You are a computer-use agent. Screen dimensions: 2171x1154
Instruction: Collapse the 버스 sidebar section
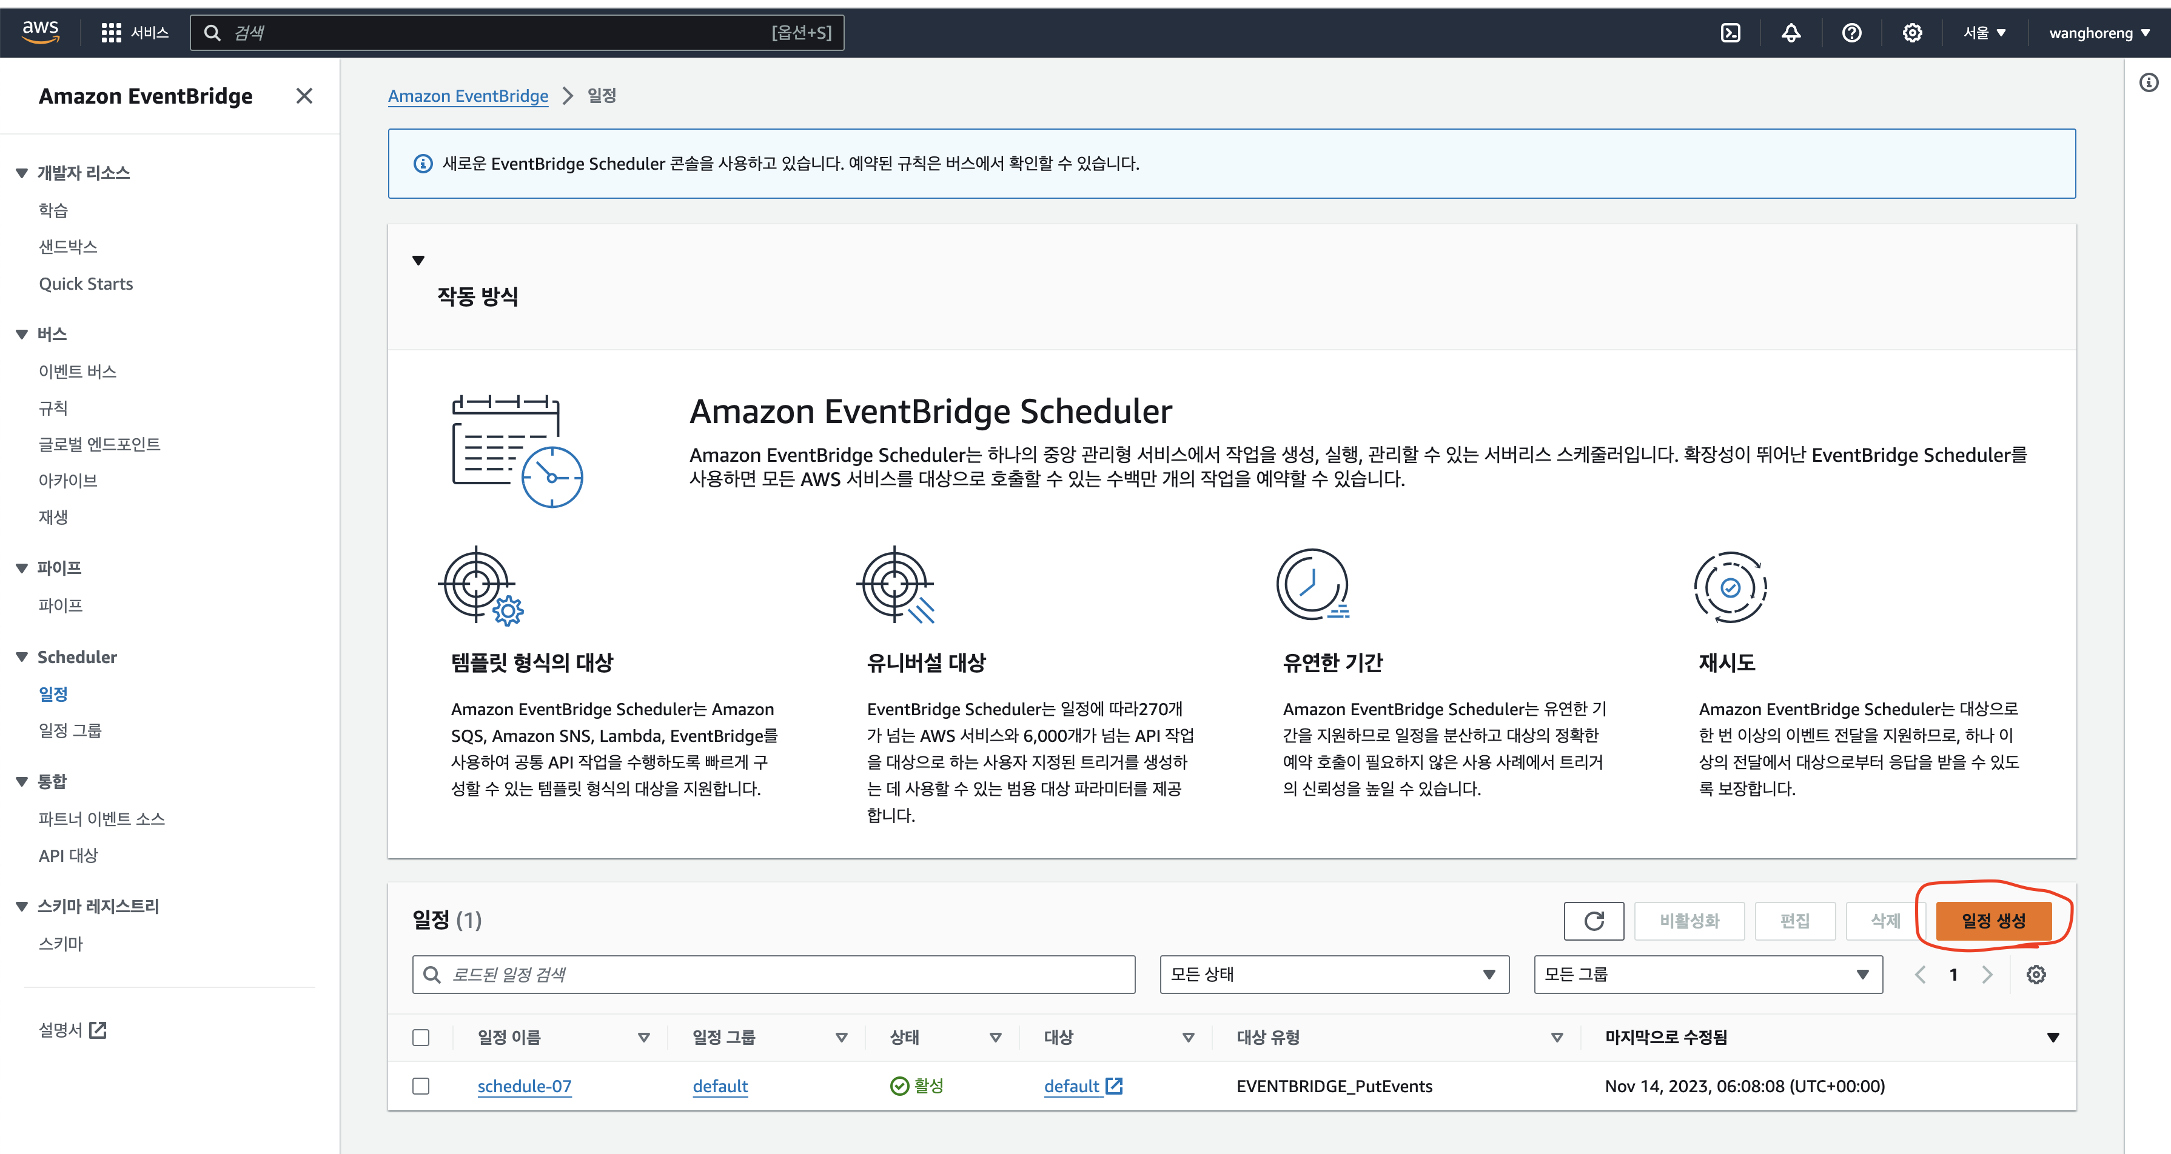click(x=22, y=335)
